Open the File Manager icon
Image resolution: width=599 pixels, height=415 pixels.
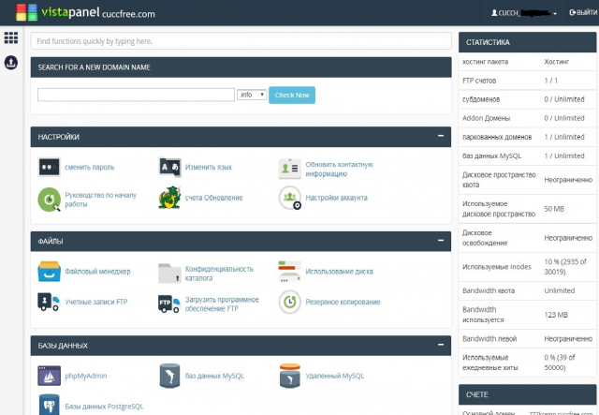coord(49,272)
